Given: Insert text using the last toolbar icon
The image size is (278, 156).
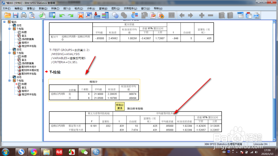Looking at the screenshot, I should (257, 15).
